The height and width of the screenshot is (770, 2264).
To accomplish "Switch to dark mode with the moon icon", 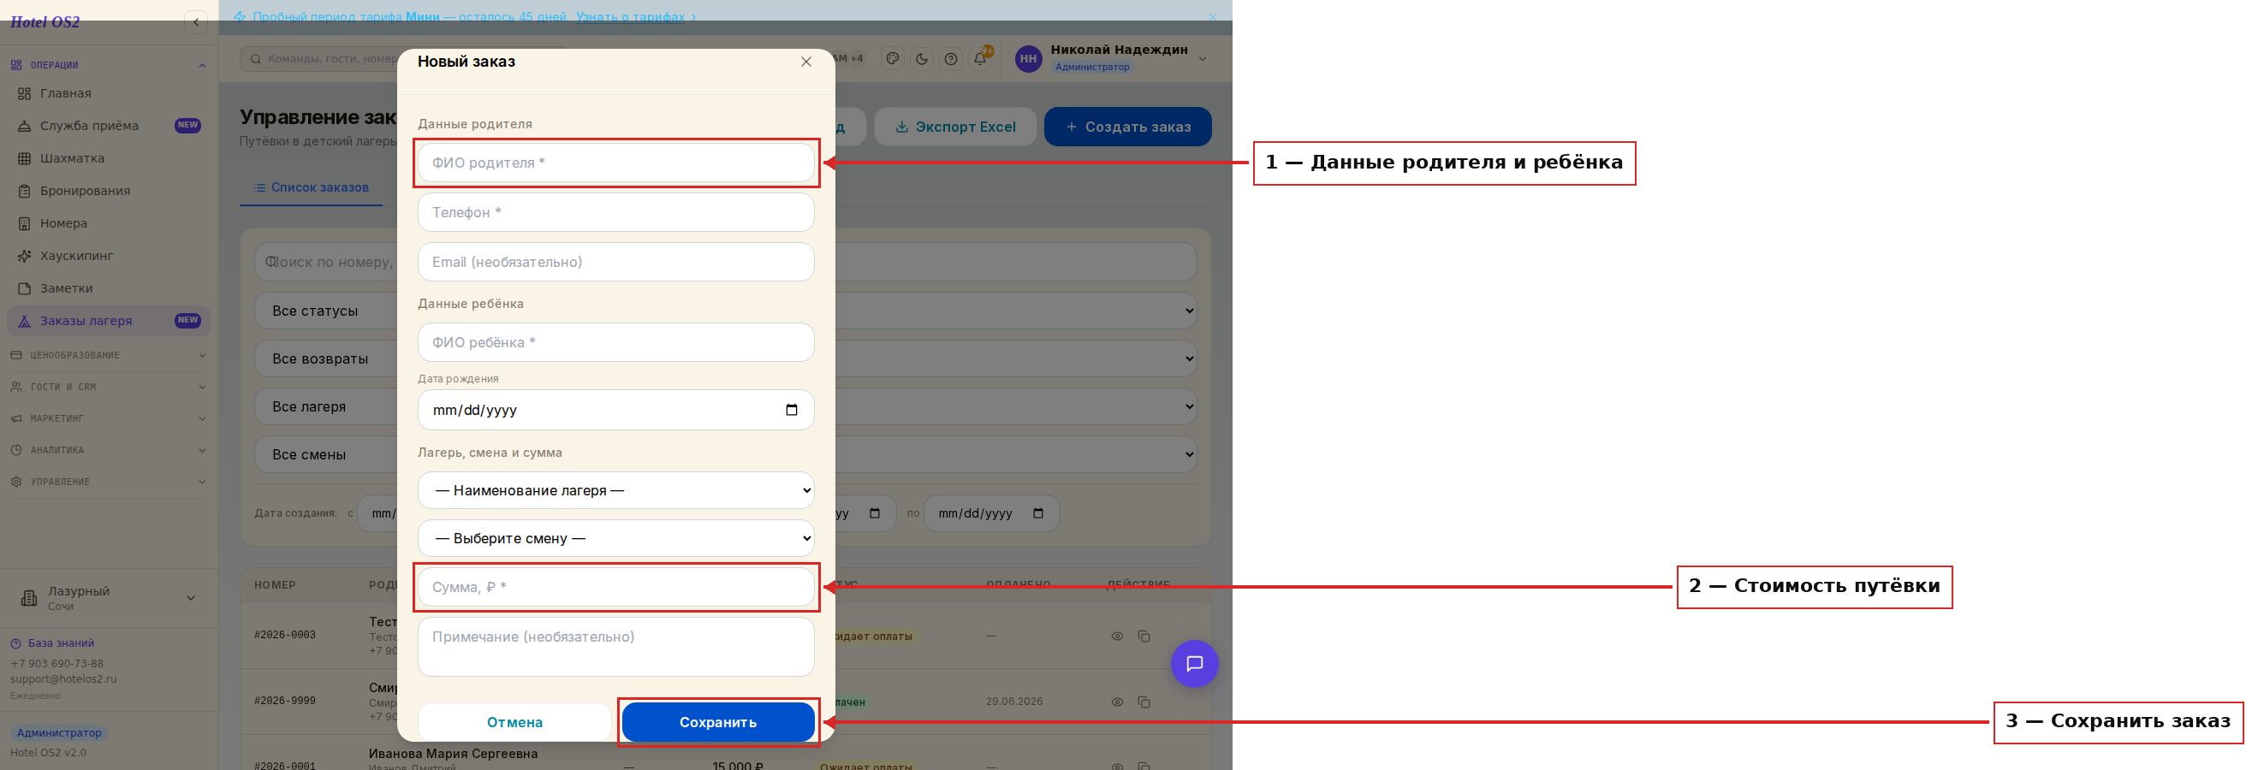I will pos(921,59).
